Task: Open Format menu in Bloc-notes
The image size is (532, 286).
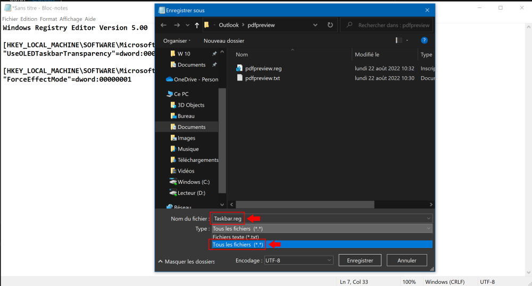Action: click(x=48, y=19)
